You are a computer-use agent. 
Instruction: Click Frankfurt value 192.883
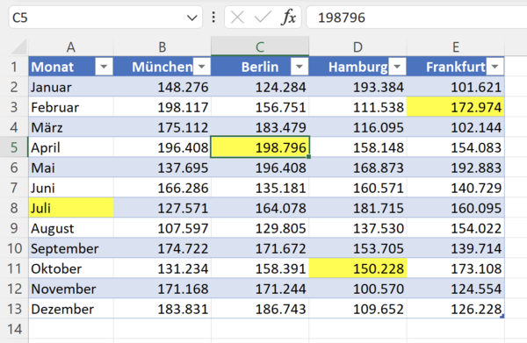pos(455,168)
